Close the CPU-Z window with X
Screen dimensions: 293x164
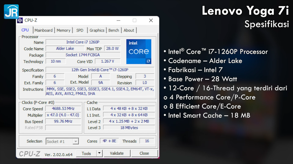pos(151,20)
